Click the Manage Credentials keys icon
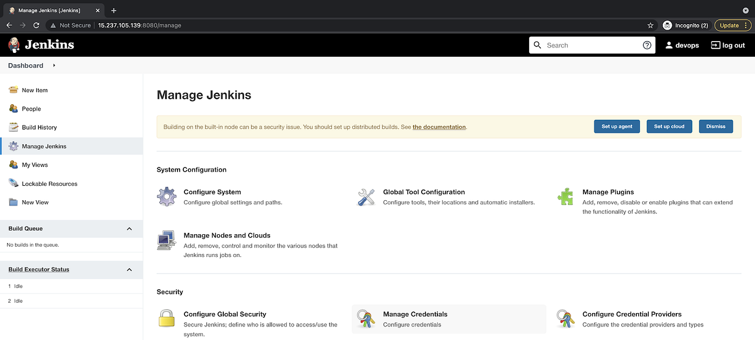Image resolution: width=755 pixels, height=340 pixels. point(366,318)
